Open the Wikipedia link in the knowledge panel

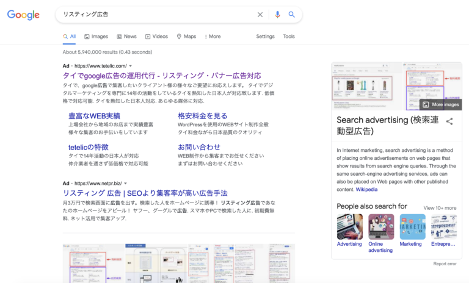[366, 190]
